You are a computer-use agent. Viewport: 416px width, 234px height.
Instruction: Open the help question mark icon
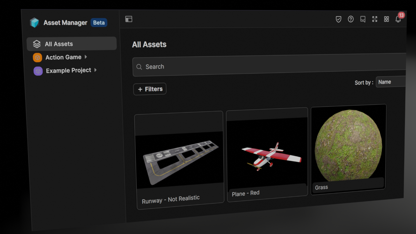tap(351, 19)
